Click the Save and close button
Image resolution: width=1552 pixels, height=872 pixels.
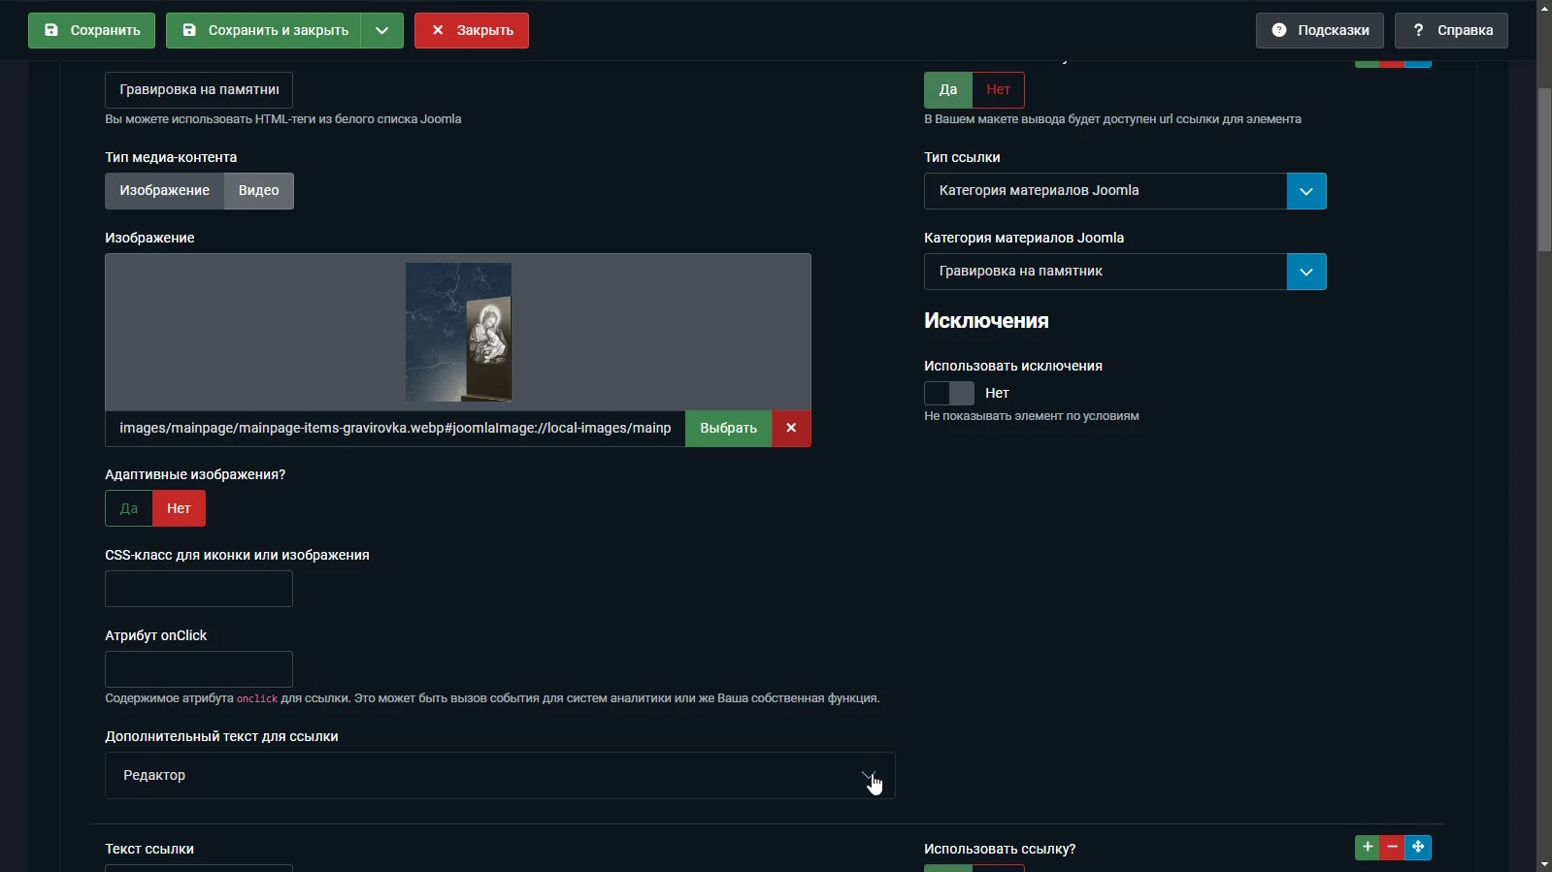[264, 30]
